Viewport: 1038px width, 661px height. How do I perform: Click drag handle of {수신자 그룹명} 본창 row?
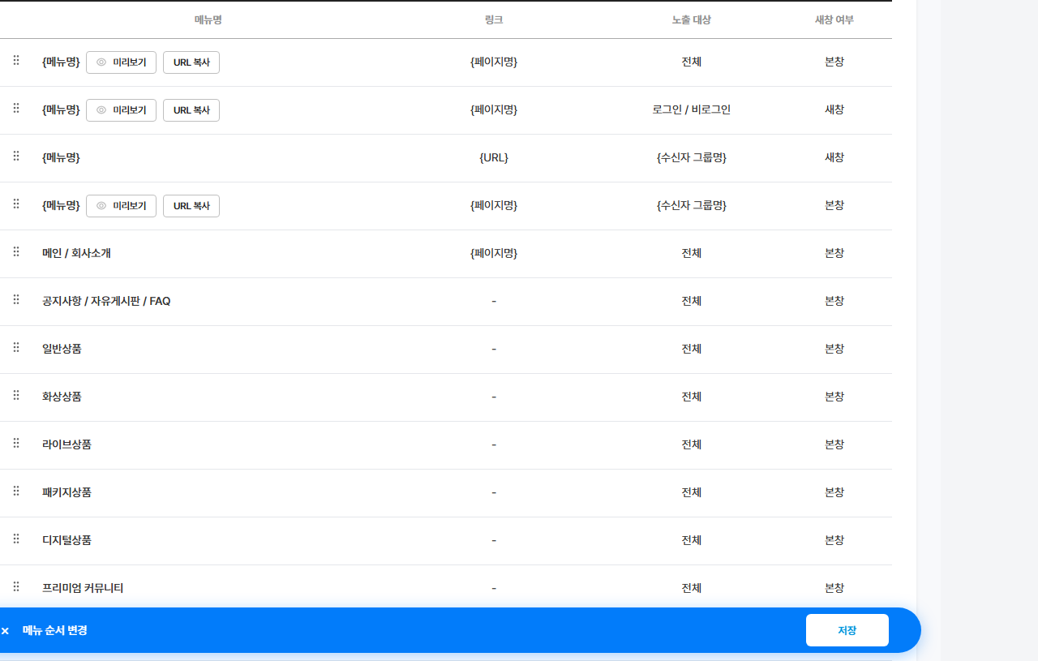click(x=16, y=204)
